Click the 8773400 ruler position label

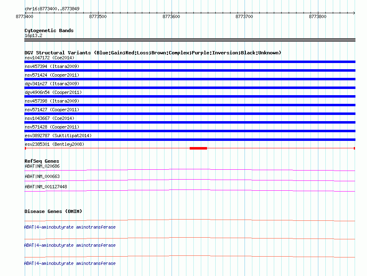coord(25,16)
